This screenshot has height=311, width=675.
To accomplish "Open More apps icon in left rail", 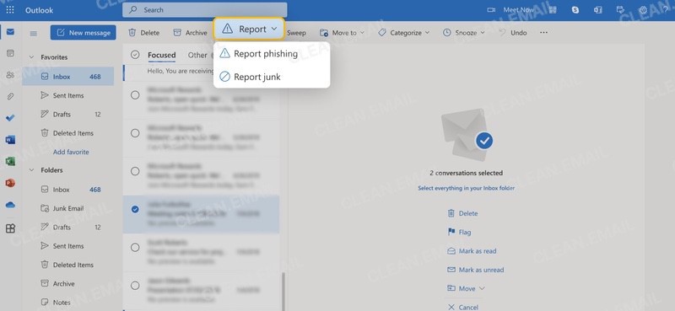I will (10, 228).
